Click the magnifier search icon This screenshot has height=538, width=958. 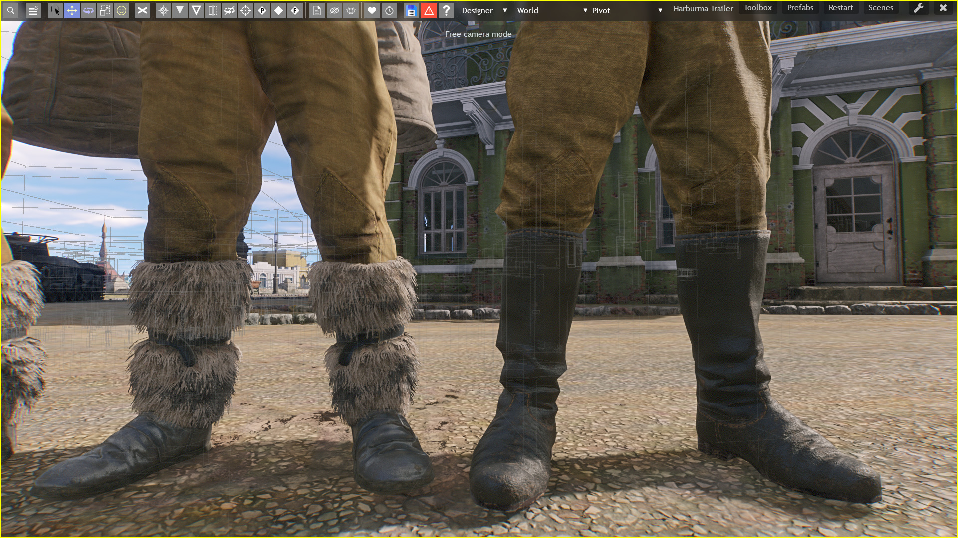pos(11,10)
